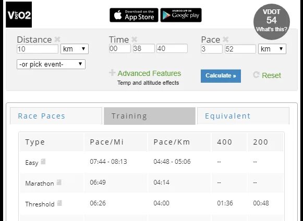The image size is (303, 221).
Task: Open the note icon beside Threshold
Action: (59, 203)
